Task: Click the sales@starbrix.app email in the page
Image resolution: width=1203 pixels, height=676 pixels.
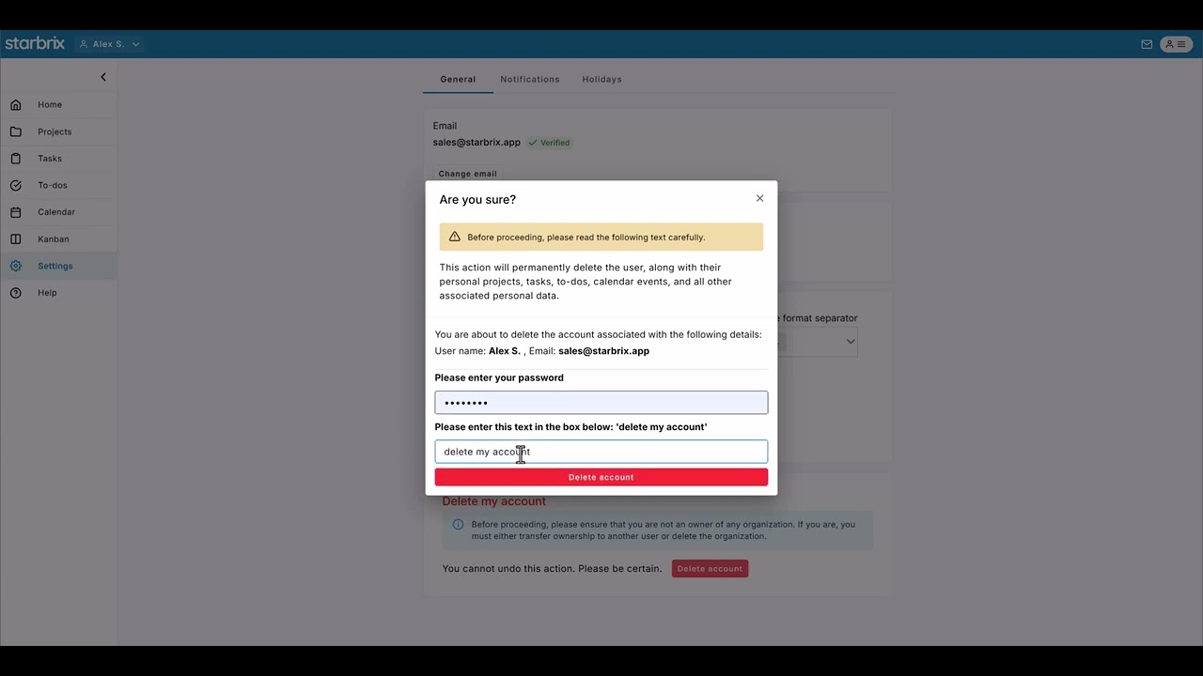Action: coord(477,143)
